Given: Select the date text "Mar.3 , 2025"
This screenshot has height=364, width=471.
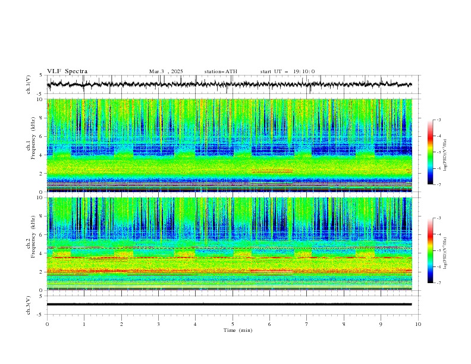Looking at the screenshot, I should pos(166,71).
